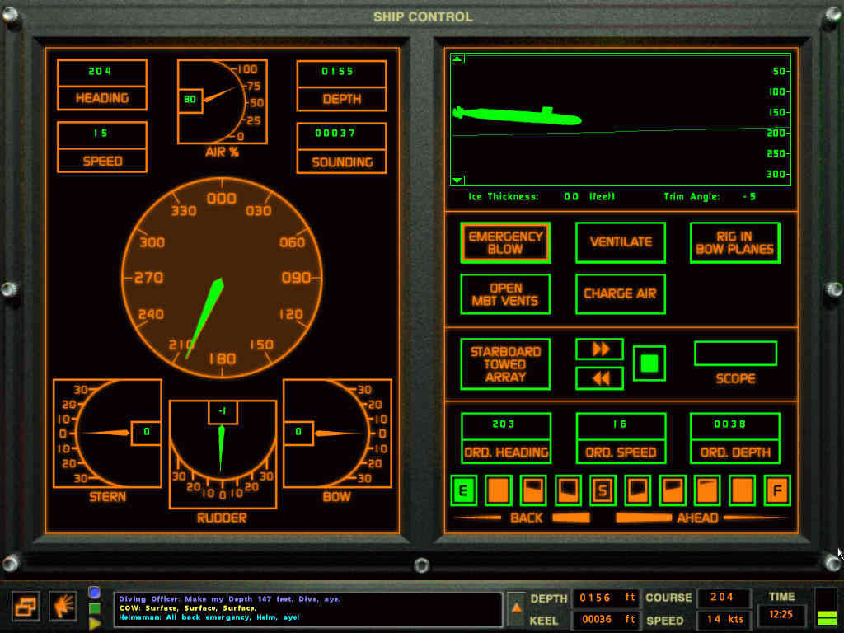Click the Diving Officer message line

pyautogui.click(x=230, y=599)
